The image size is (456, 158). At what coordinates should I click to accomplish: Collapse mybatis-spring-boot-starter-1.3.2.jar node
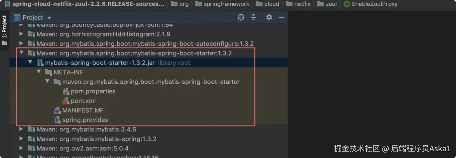click(x=30, y=62)
